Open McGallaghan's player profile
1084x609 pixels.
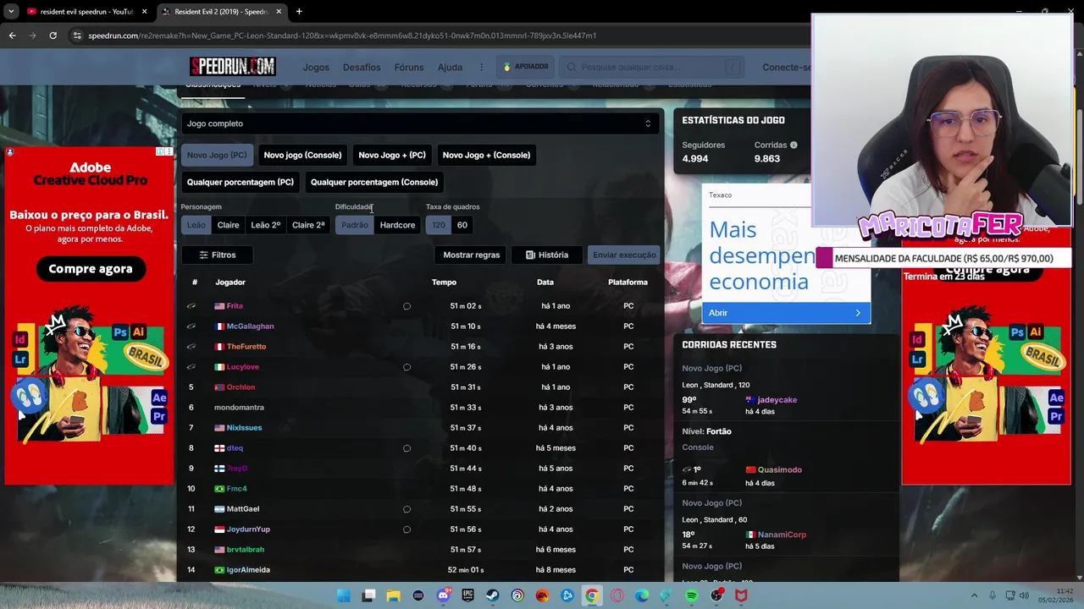(x=250, y=326)
